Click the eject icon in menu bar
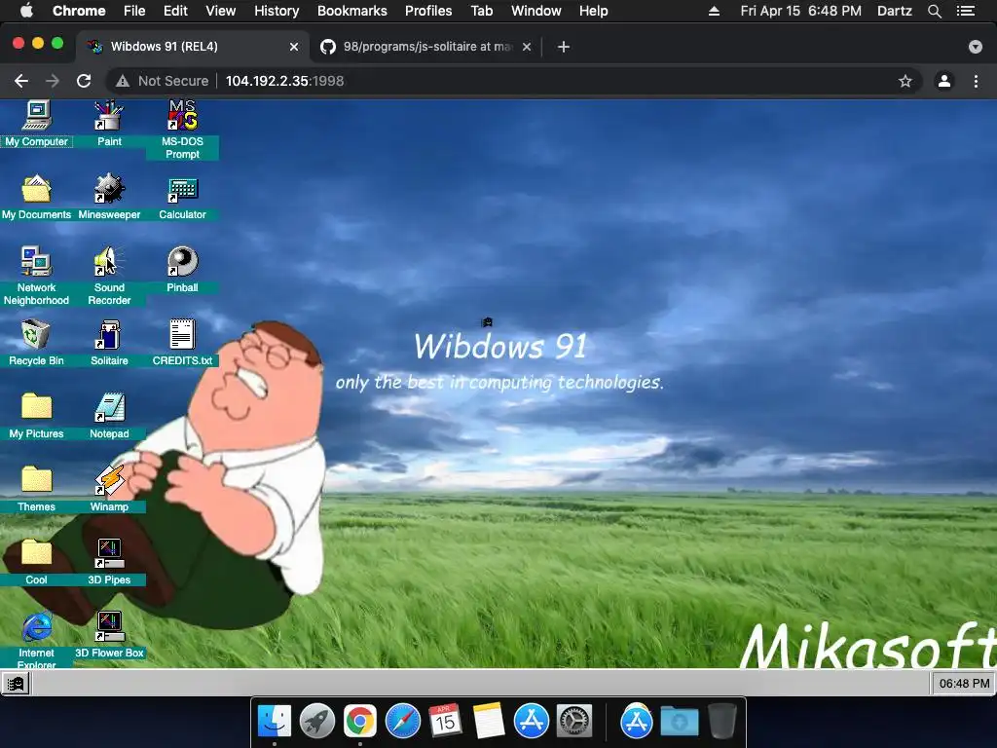 714,11
